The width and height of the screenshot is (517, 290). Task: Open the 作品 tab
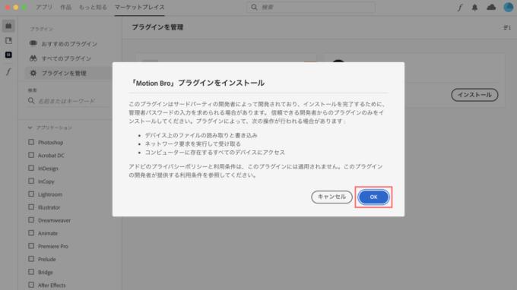click(x=65, y=8)
